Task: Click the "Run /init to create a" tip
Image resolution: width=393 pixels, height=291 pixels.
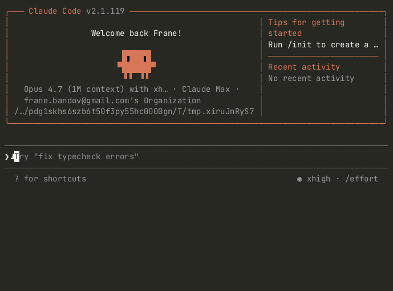Action: (x=318, y=45)
